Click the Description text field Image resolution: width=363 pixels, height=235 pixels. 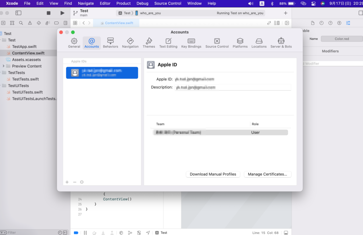click(233, 87)
